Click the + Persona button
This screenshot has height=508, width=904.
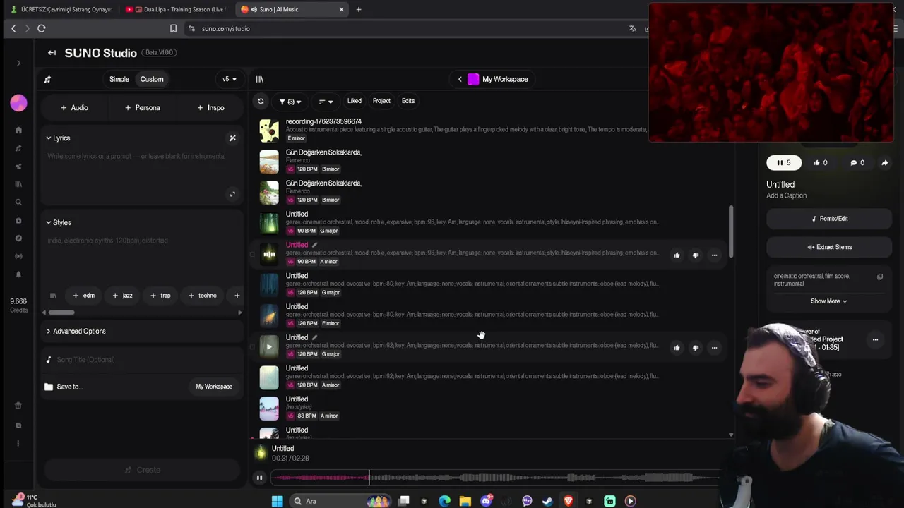click(x=143, y=108)
